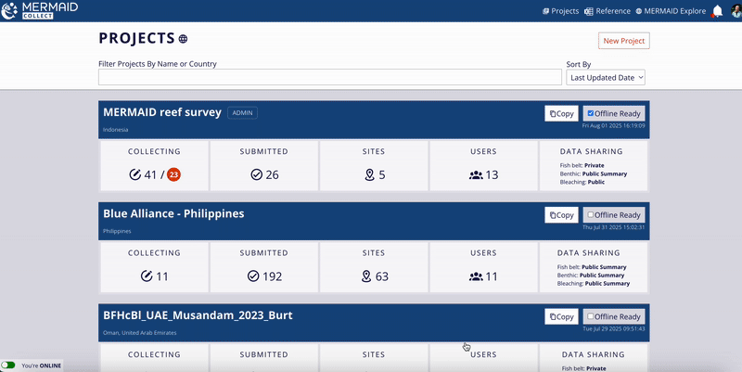
Task: Click the 'Tue Jul 29 2025 09:51:43' timestamp
Action: [614, 328]
